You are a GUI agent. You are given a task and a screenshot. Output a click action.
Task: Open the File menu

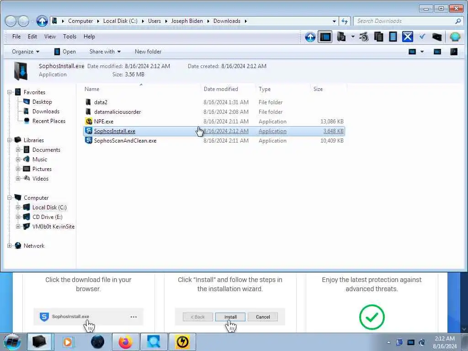[16, 37]
